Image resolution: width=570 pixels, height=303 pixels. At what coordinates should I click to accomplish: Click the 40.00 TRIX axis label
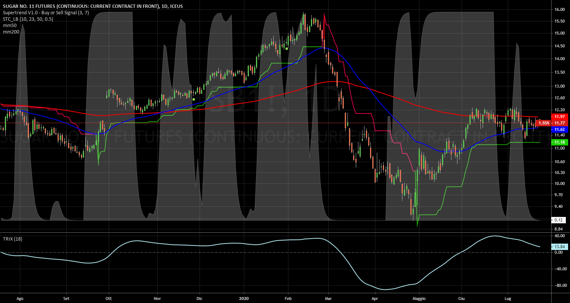559,236
